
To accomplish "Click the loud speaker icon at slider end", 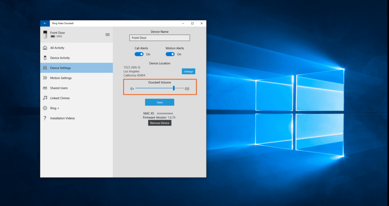I will click(x=187, y=89).
